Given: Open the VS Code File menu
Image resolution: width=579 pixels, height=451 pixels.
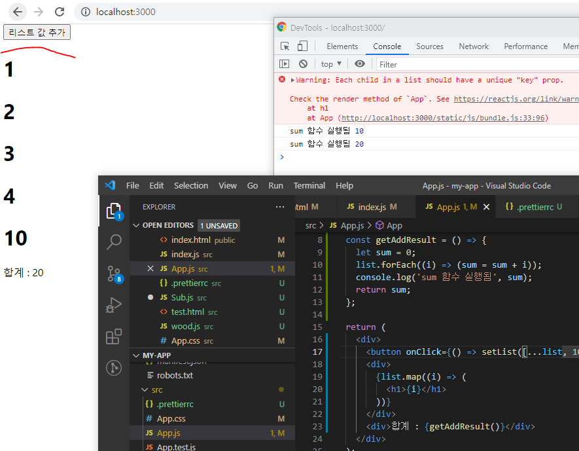Looking at the screenshot, I should click(133, 185).
